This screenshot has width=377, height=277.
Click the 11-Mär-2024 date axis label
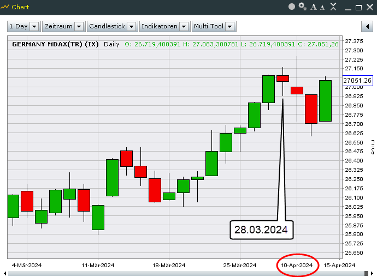point(98,265)
